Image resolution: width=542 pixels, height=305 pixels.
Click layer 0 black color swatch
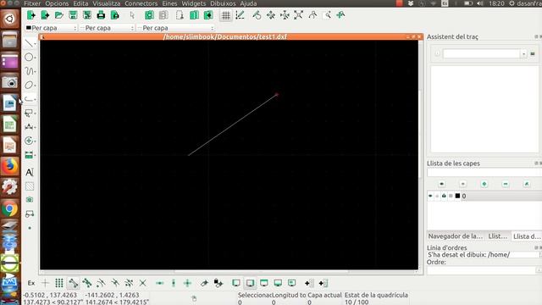pos(457,196)
